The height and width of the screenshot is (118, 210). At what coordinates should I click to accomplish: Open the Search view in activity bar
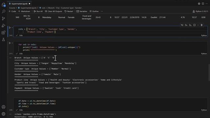click(x=4, y=11)
